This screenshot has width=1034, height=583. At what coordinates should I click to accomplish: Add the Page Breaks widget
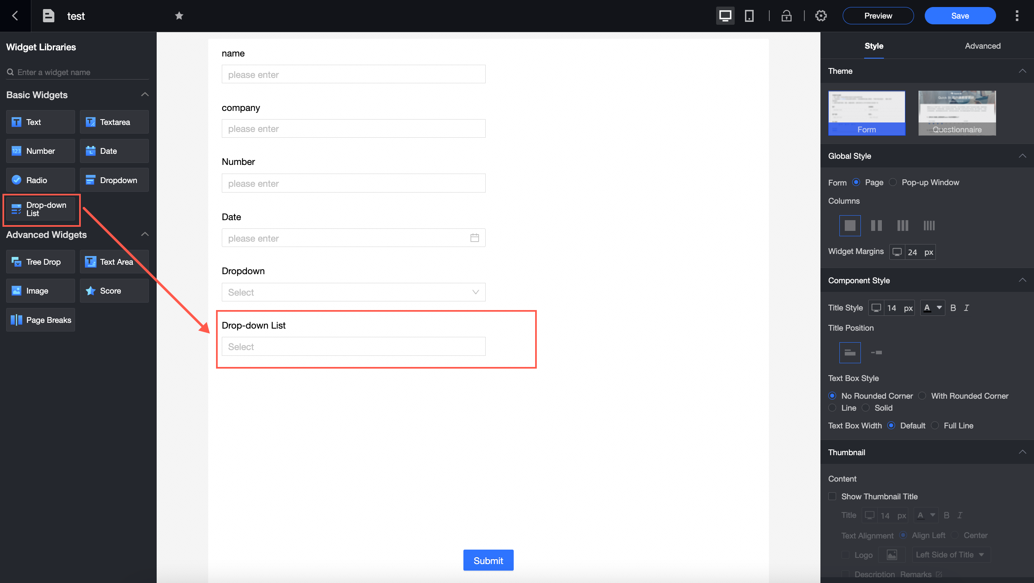coord(40,320)
